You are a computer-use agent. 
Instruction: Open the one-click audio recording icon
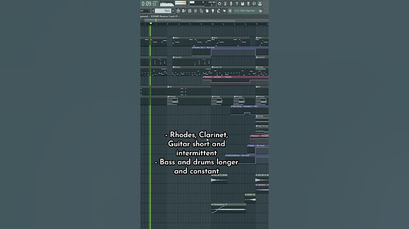click(x=254, y=3)
